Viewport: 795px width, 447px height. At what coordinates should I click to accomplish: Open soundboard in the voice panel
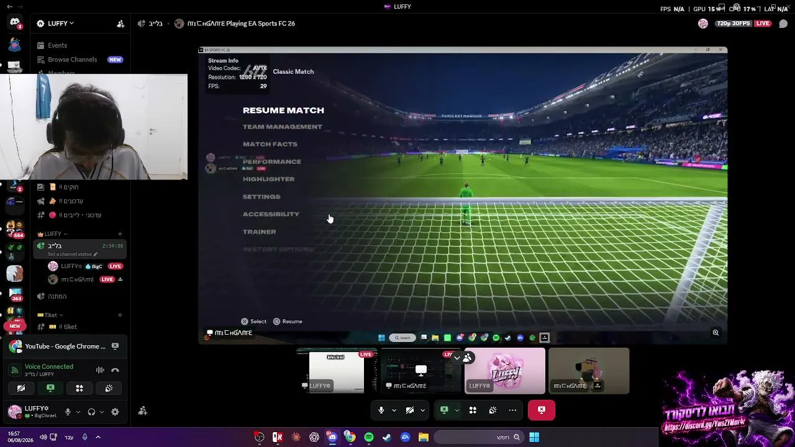pyautogui.click(x=109, y=388)
